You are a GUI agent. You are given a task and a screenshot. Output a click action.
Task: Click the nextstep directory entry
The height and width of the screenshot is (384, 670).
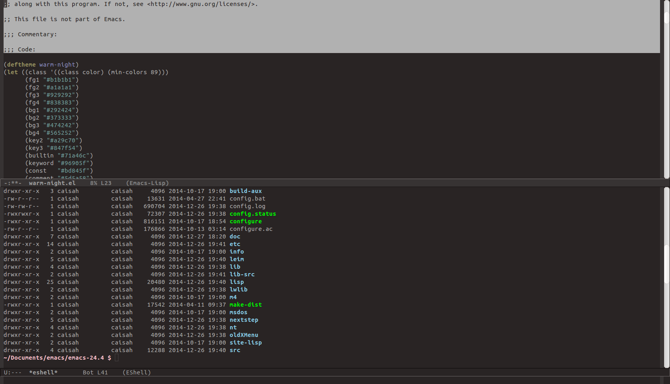pyautogui.click(x=244, y=320)
